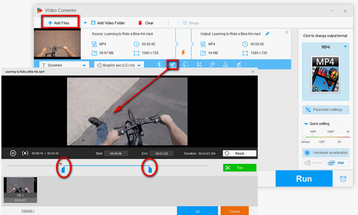Open the subtitle edit pencil icon
The image size is (358, 215).
(x=238, y=64)
